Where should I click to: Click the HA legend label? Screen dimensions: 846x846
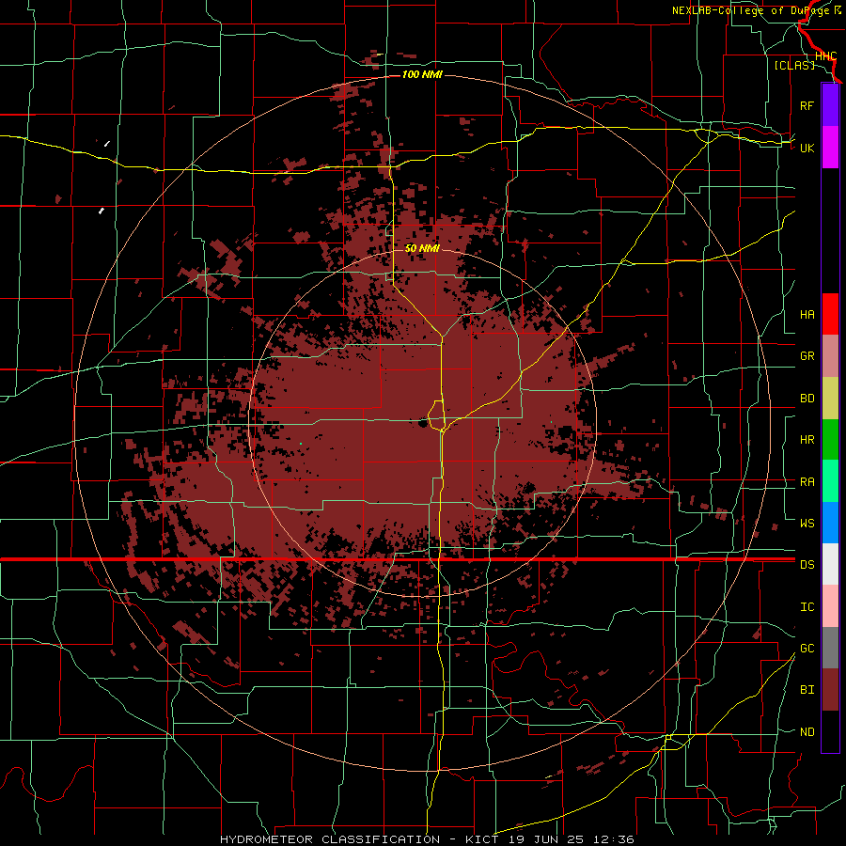point(807,315)
